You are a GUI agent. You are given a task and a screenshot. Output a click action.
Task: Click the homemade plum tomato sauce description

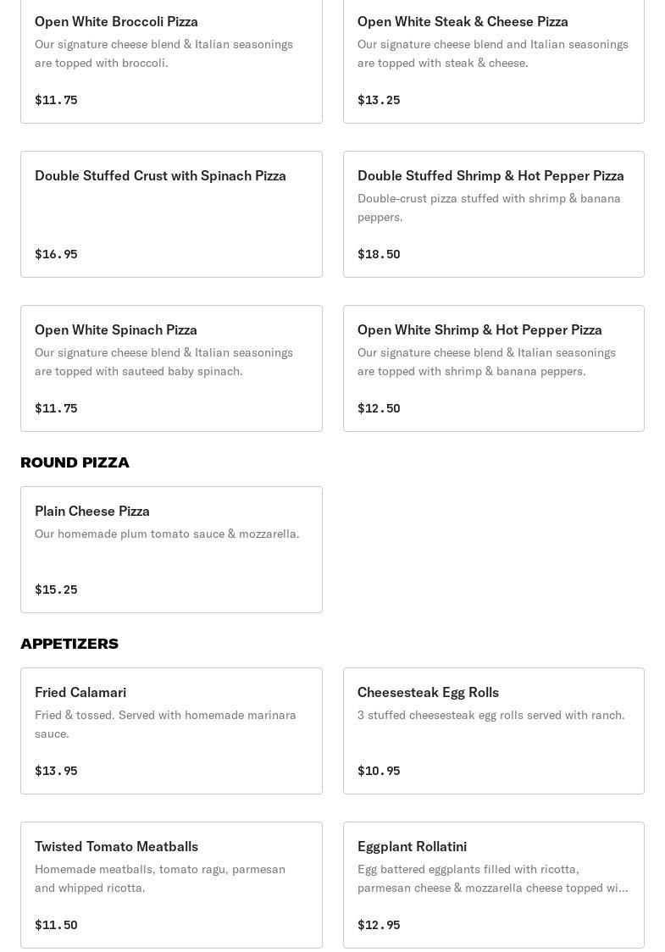click(167, 534)
